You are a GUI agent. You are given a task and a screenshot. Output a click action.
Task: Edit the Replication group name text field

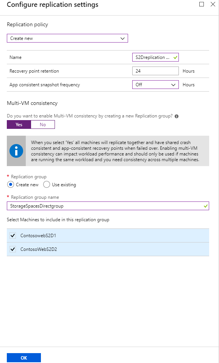pos(106,206)
